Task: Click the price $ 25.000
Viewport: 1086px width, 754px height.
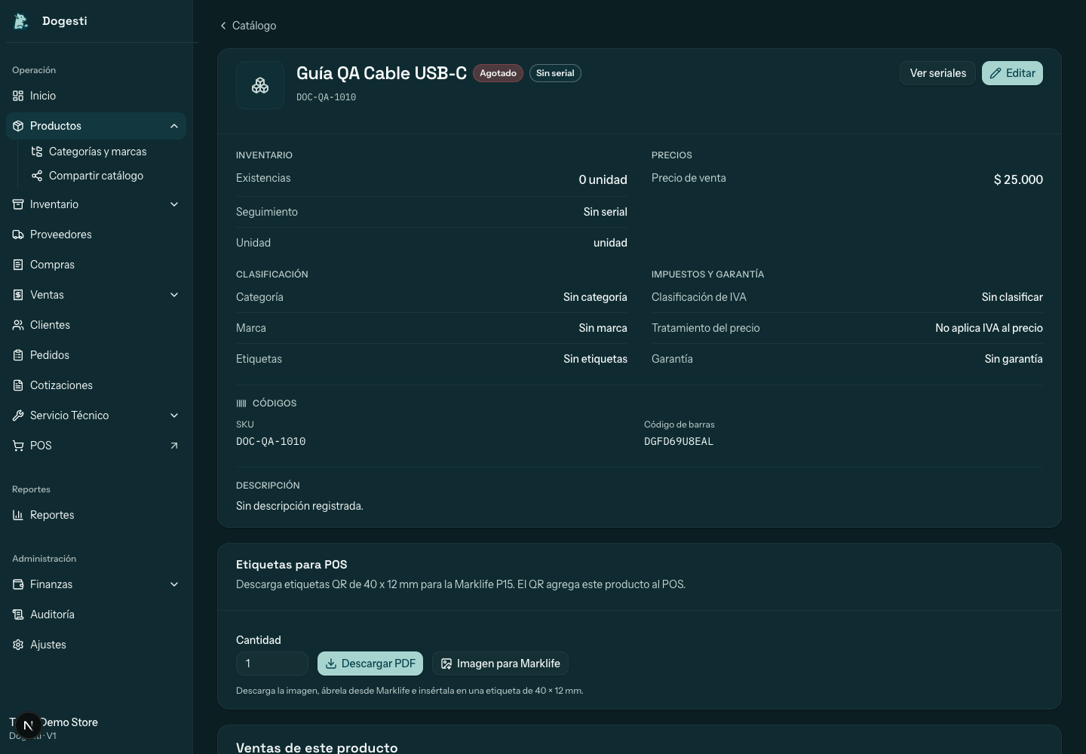Action: pos(1018,179)
